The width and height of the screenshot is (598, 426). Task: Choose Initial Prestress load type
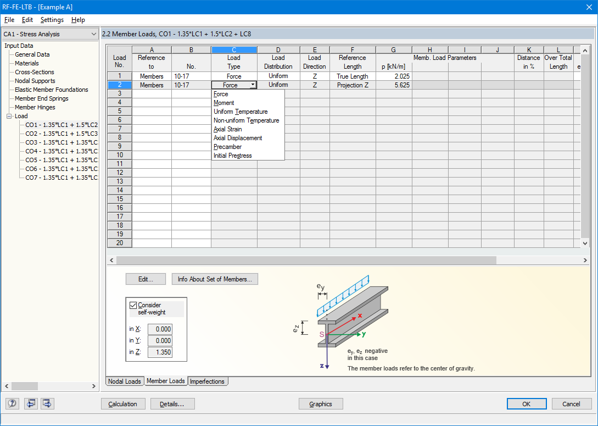[x=248, y=156]
